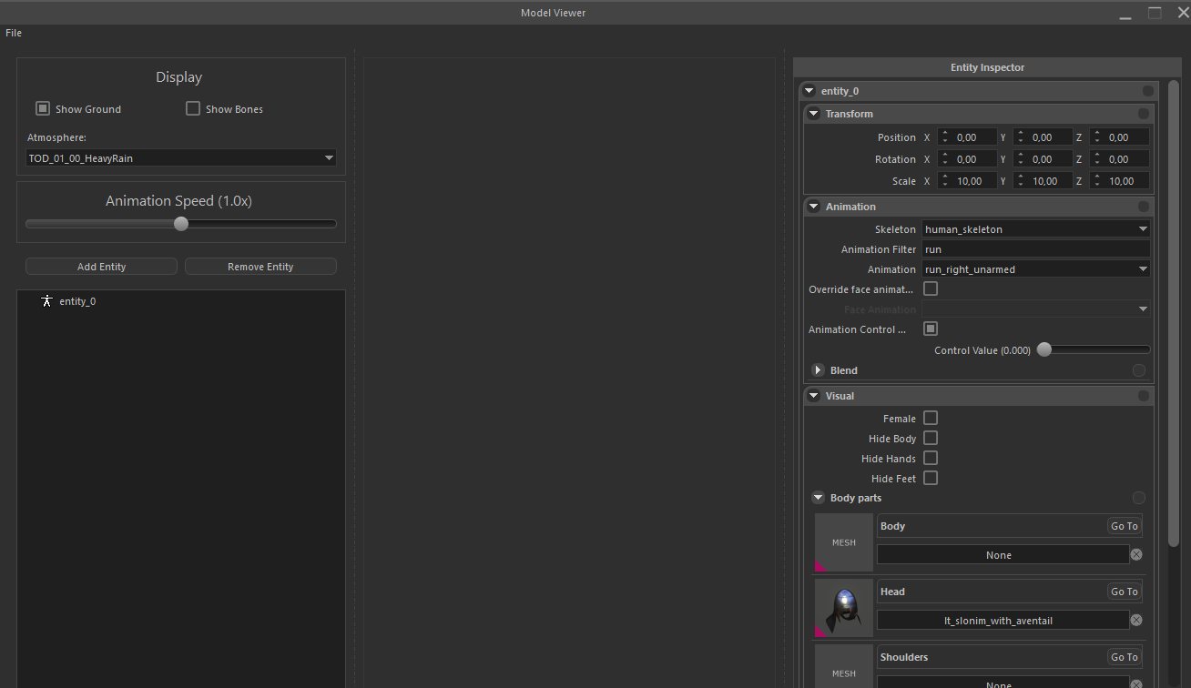Click the Animation Filter text field
The image size is (1191, 688).
(1035, 249)
